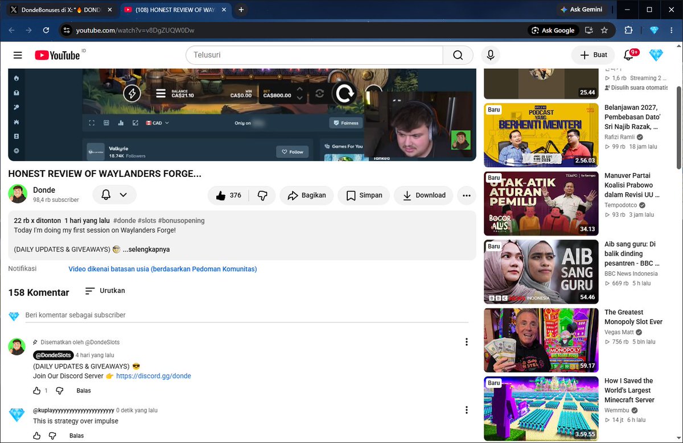Like the video with 376 likes

click(228, 195)
